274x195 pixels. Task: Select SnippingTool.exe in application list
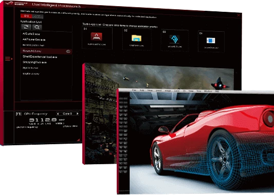(x=34, y=62)
